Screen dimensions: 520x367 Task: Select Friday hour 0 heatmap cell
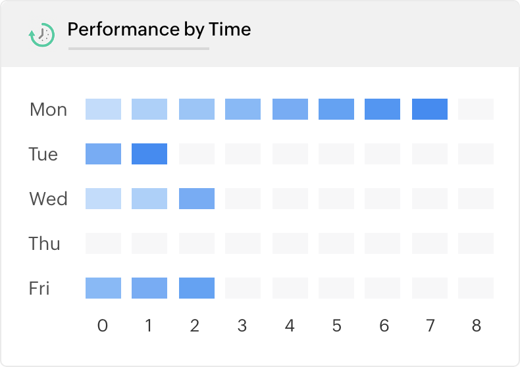(x=103, y=288)
